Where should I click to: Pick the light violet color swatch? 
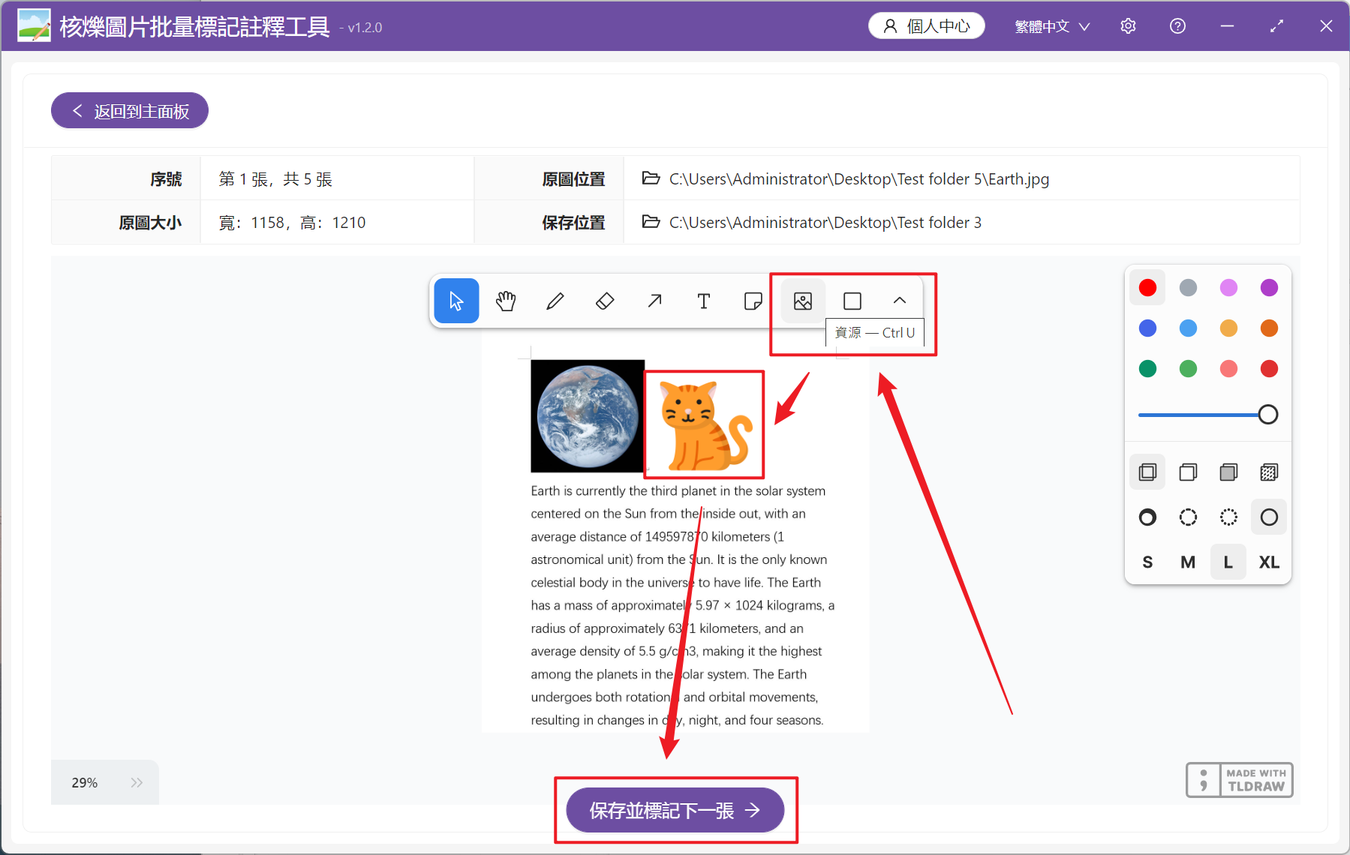click(x=1228, y=287)
